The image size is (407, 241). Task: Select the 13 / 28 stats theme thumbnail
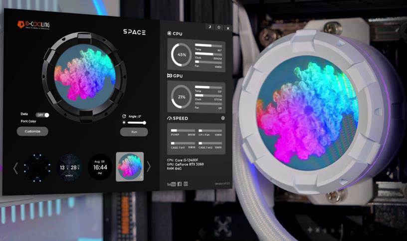(70, 167)
